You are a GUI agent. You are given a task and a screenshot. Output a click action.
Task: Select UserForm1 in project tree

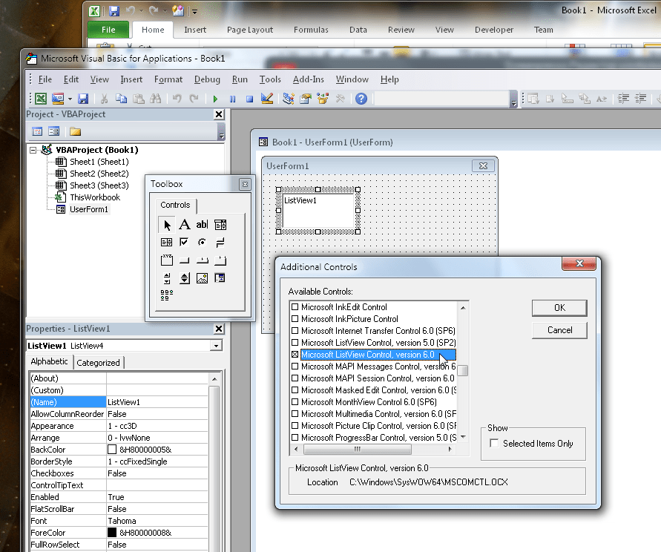coord(89,209)
